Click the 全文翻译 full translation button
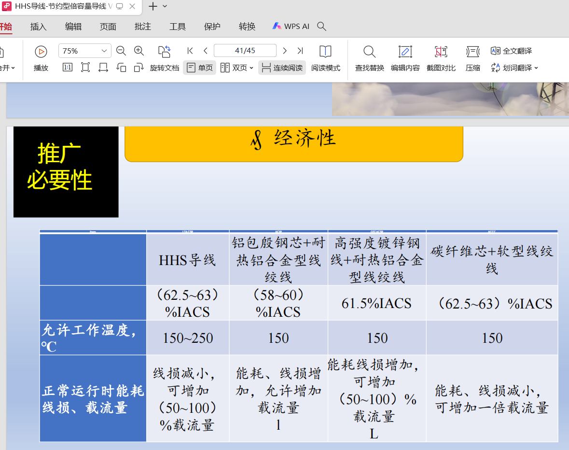 (512, 51)
